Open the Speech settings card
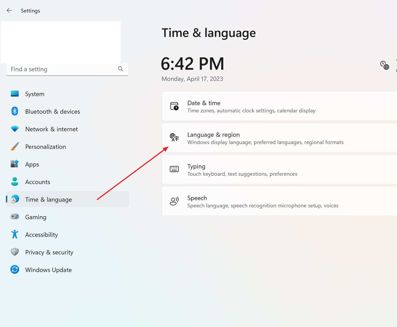 (x=279, y=201)
